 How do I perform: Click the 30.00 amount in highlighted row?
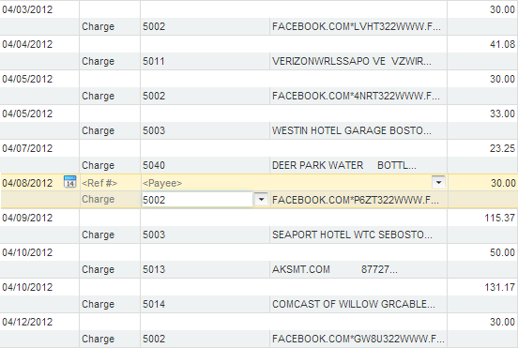(x=503, y=183)
